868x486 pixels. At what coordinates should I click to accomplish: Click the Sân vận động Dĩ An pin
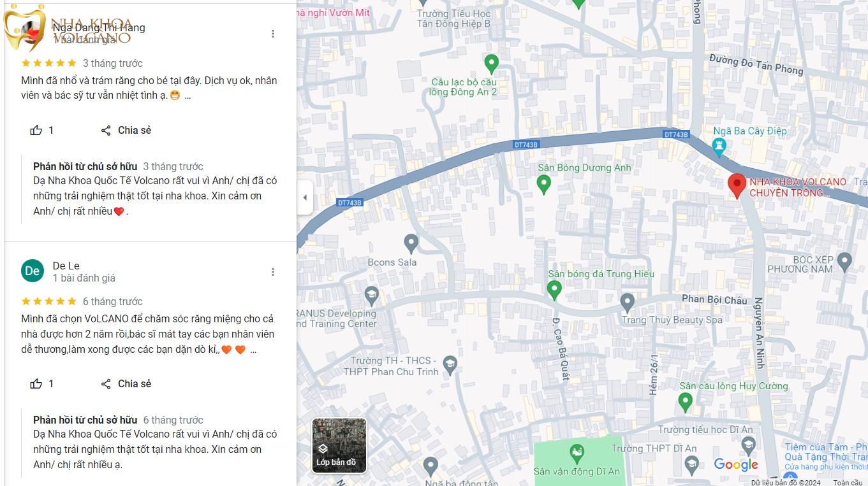[x=577, y=454]
